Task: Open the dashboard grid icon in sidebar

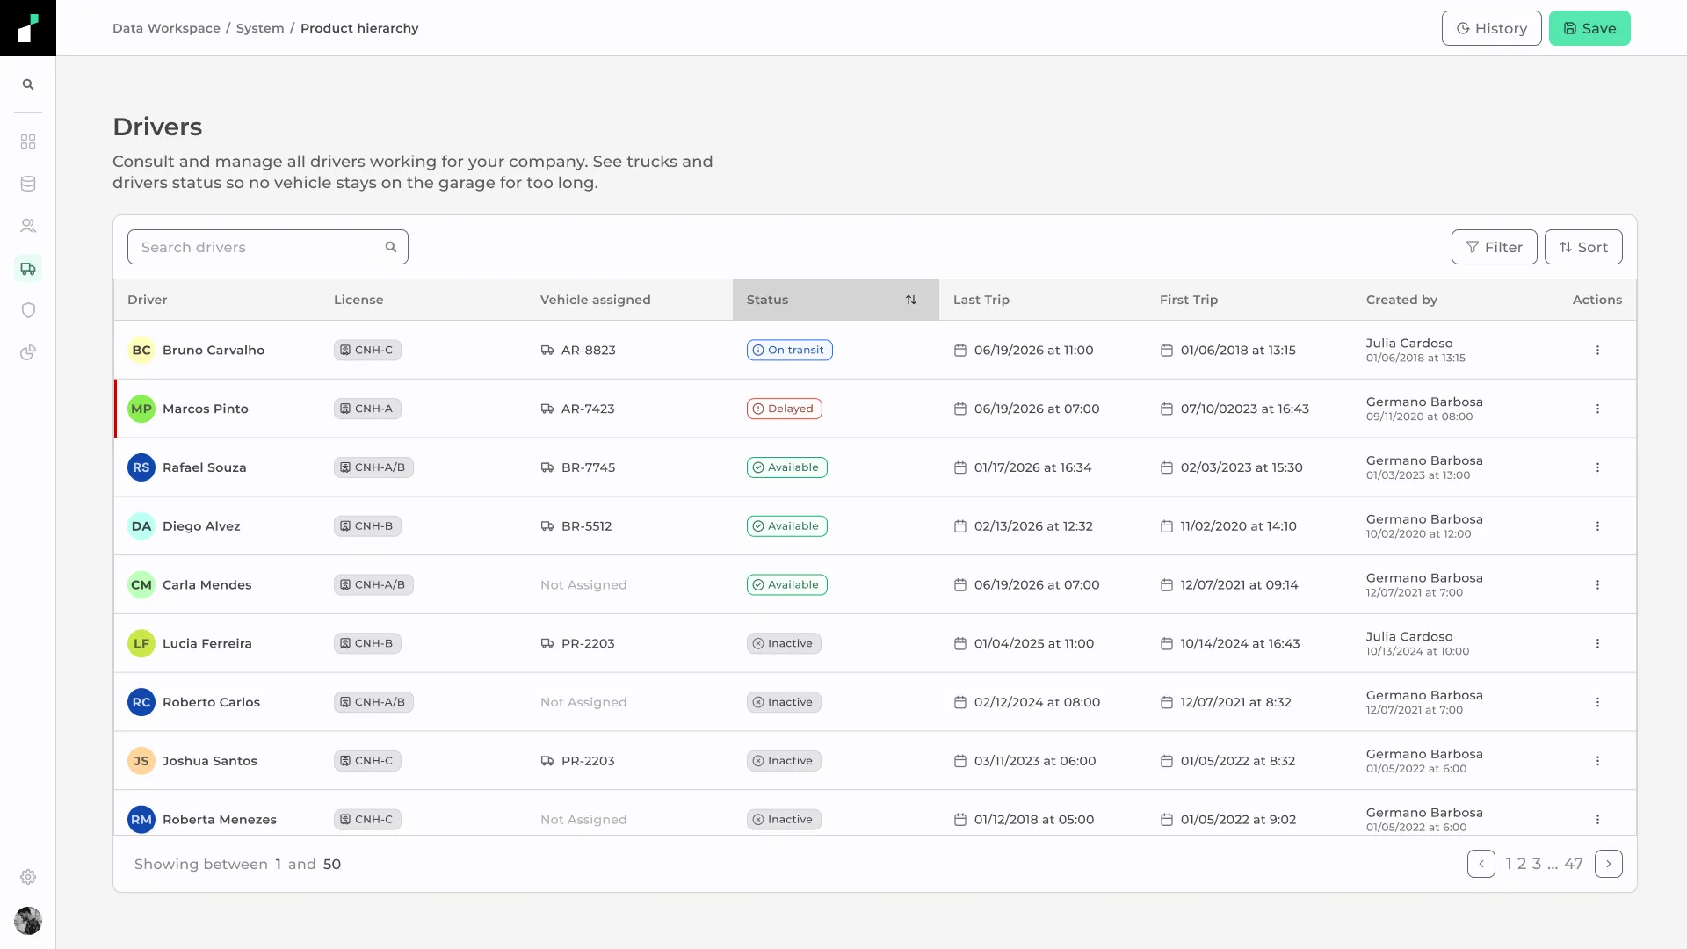Action: point(28,141)
